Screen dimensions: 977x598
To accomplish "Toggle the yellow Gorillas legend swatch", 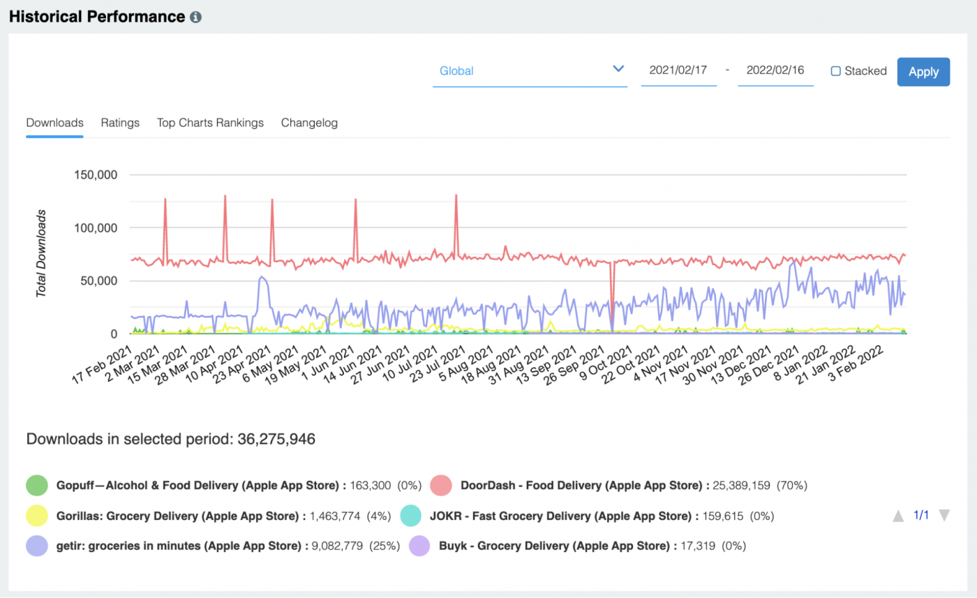I will click(x=37, y=516).
